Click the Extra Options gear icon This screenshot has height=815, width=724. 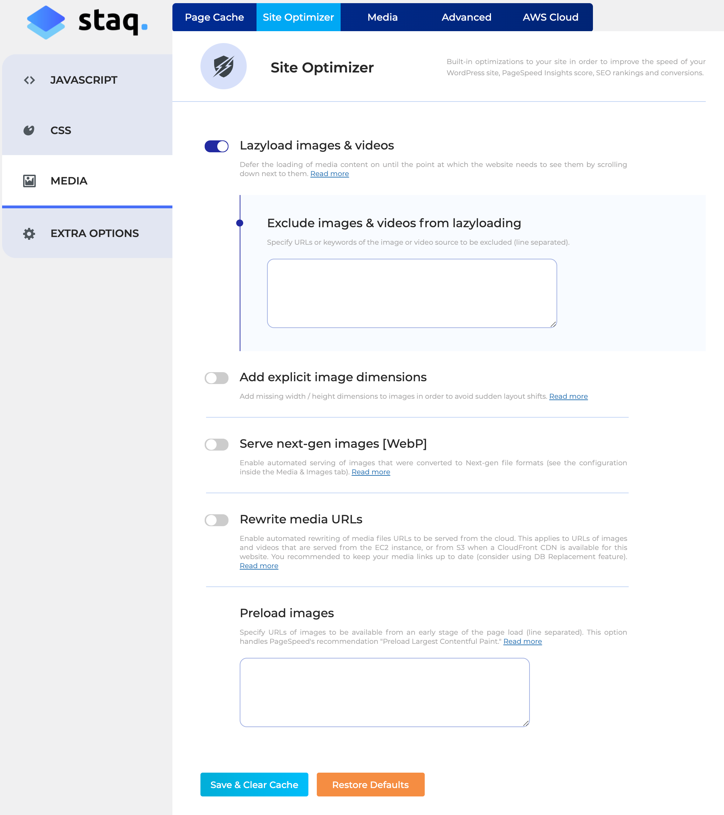(x=29, y=234)
